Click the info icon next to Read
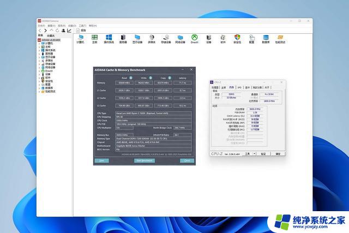This screenshot has height=233, width=349. 131,77
